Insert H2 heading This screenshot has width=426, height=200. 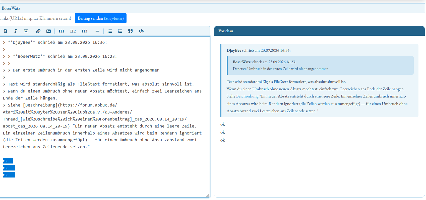tap(73, 31)
